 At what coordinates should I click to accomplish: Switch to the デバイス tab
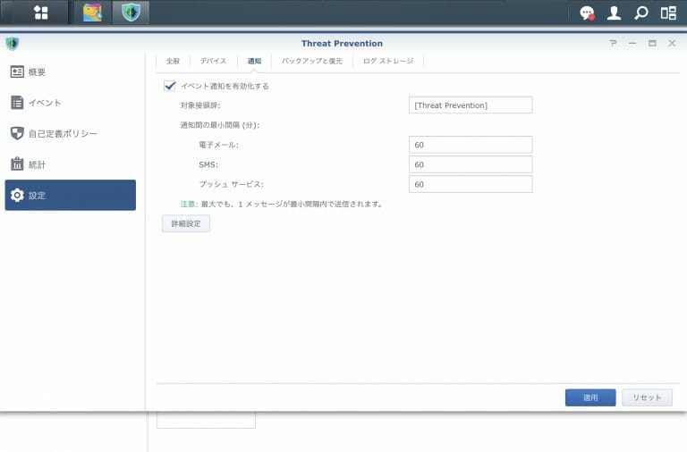tap(214, 61)
